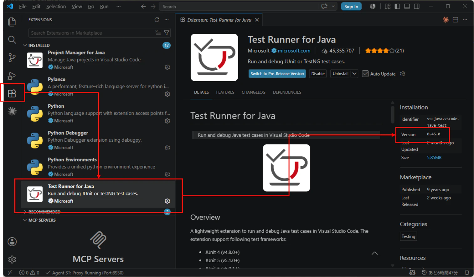Open the microsoft.com publisher link
The image size is (474, 277).
294,51
